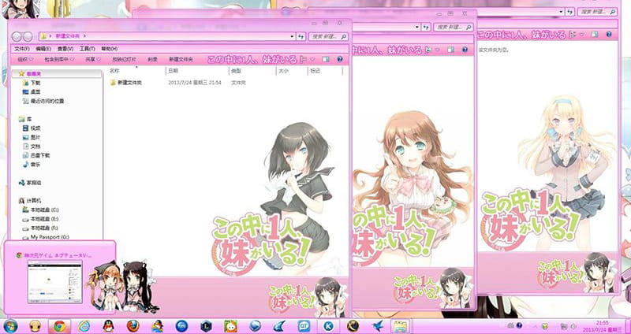Viewport: 631px width, 334px height.
Task: Open the File Explorer folder taskbar icon
Action: 400,326
